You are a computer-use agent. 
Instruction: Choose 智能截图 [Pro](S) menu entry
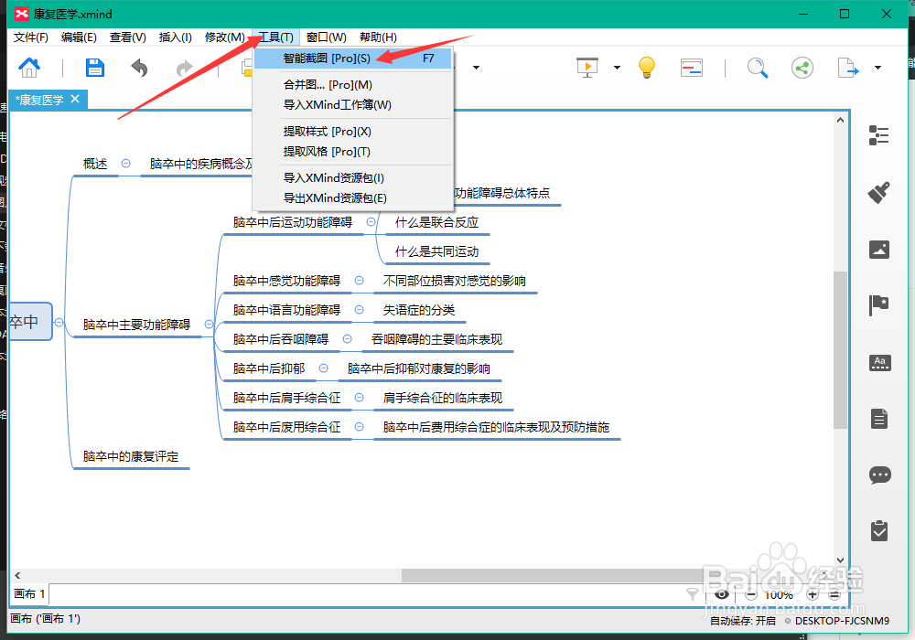point(353,59)
